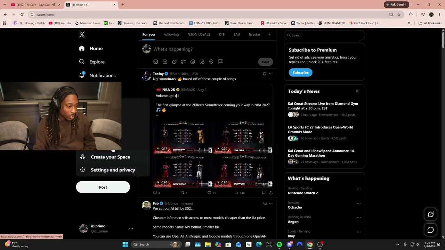Explain TeeJay's post with the Grok icon

(265, 74)
